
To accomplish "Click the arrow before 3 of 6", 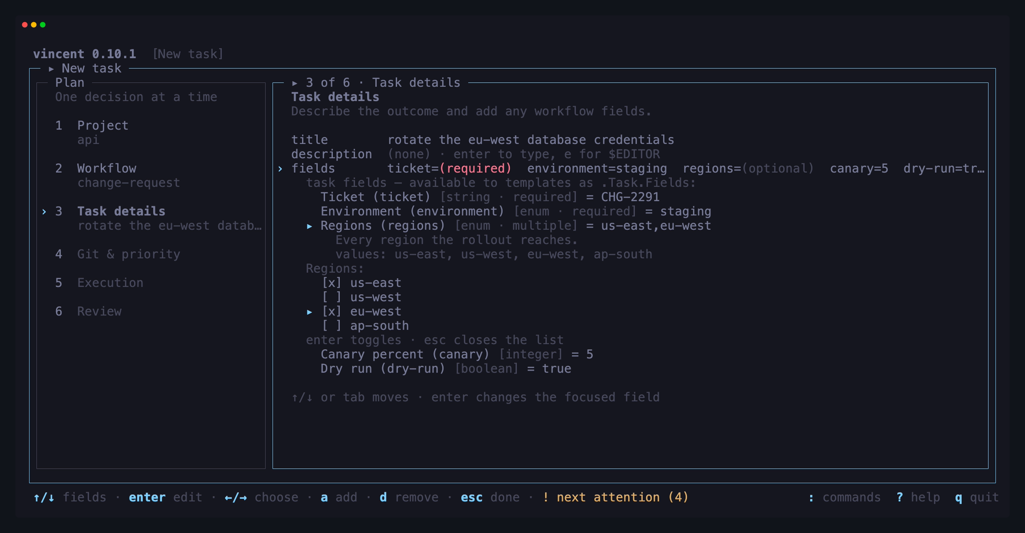I will pyautogui.click(x=295, y=83).
